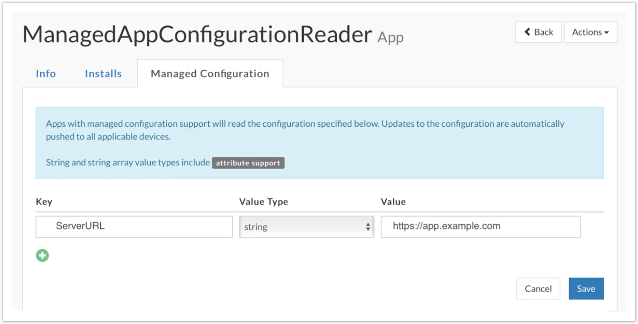The image size is (638, 324).
Task: Switch to the Info tab
Action: pyautogui.click(x=46, y=73)
